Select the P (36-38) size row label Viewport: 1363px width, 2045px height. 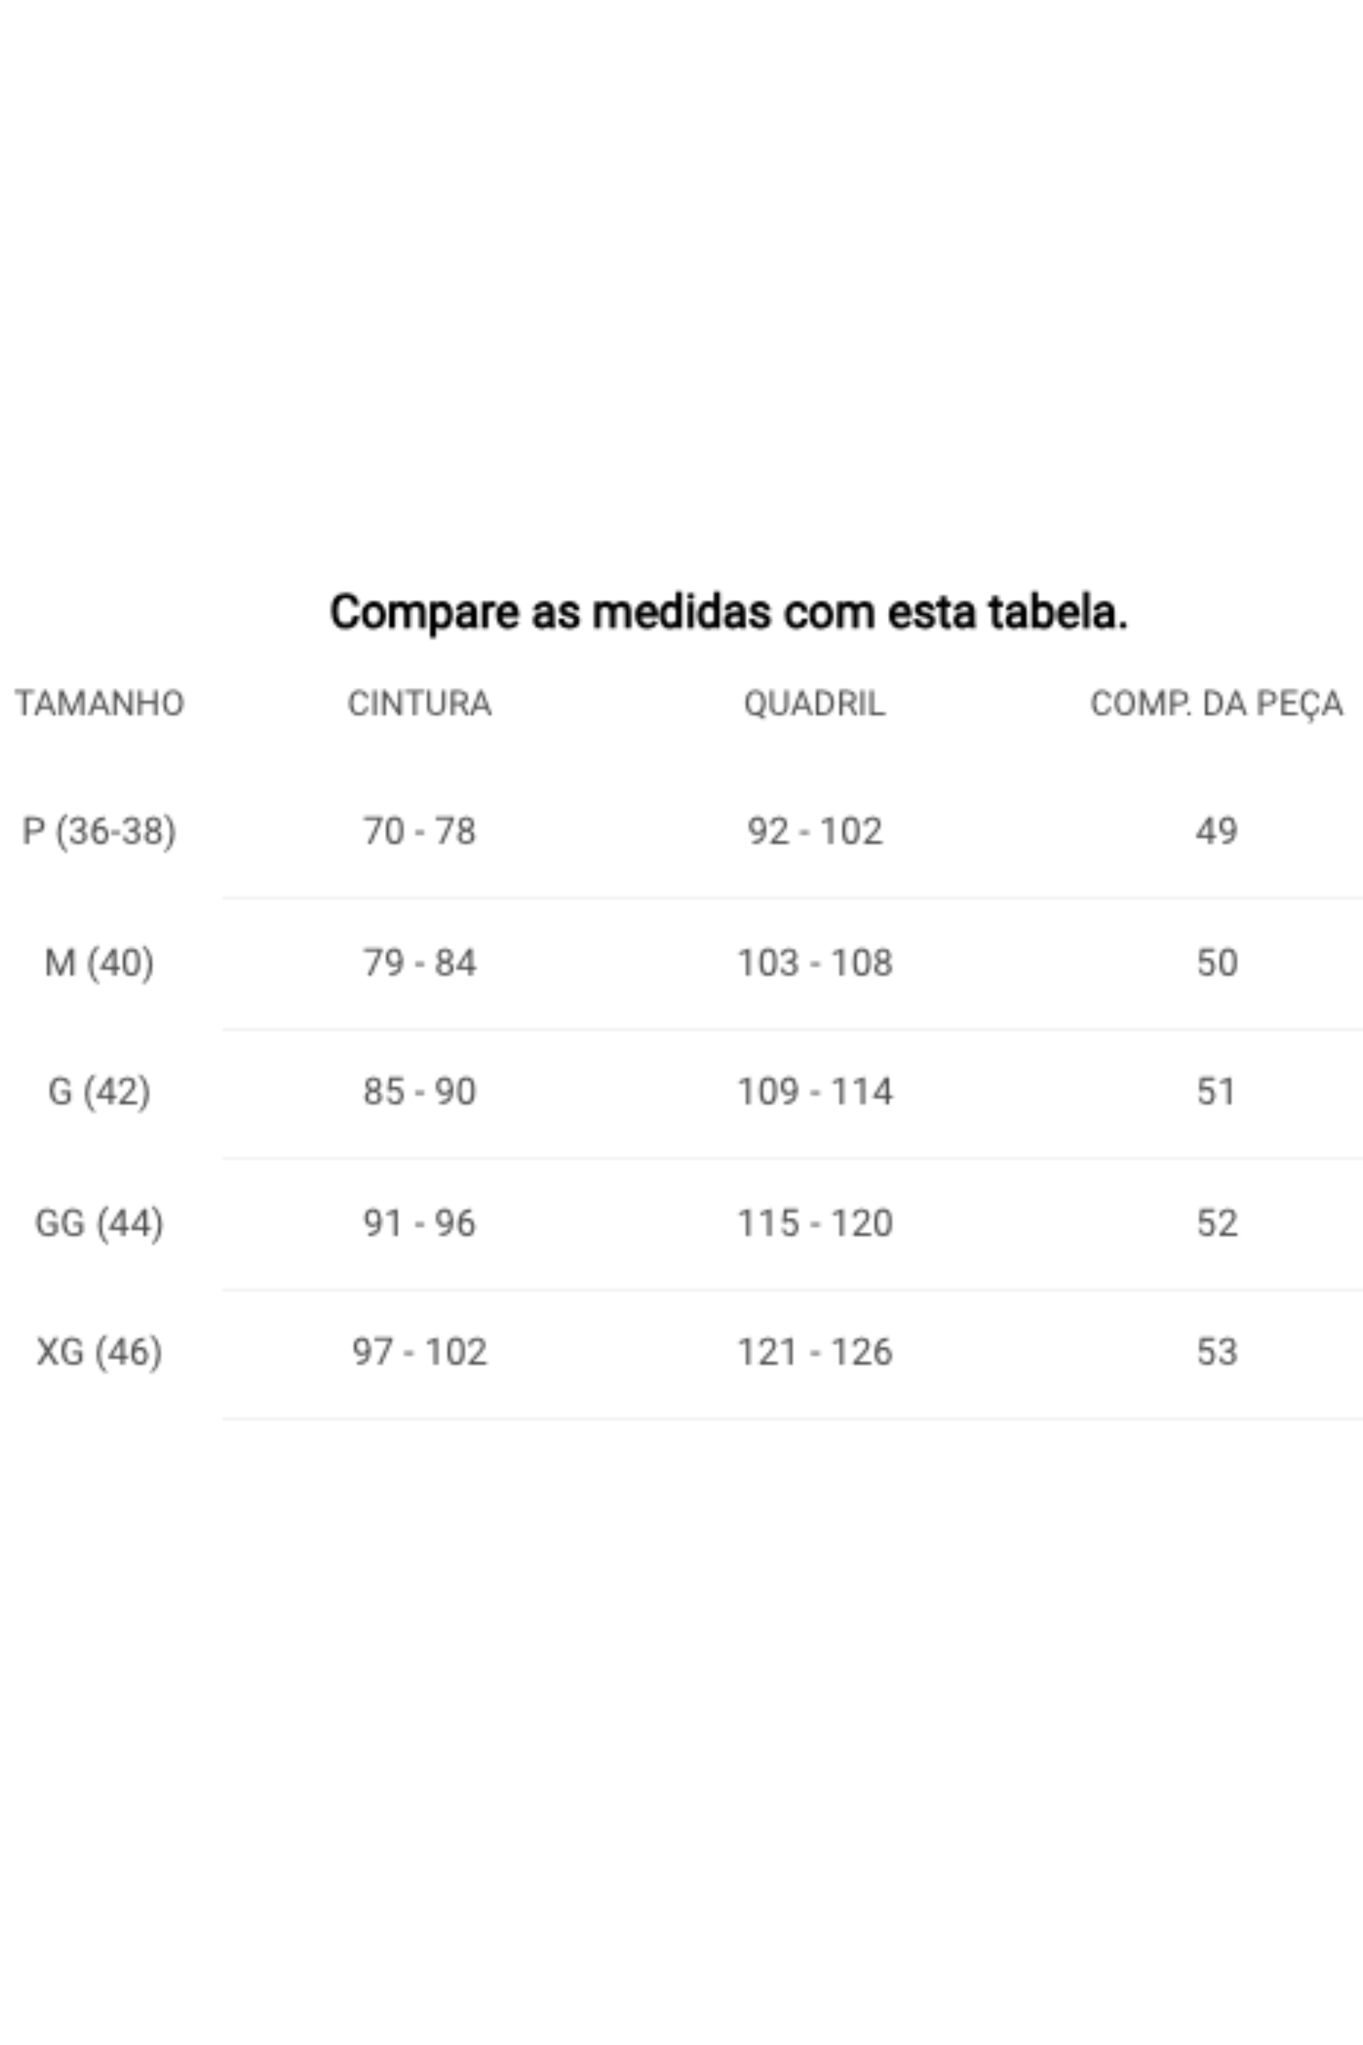pyautogui.click(x=99, y=831)
